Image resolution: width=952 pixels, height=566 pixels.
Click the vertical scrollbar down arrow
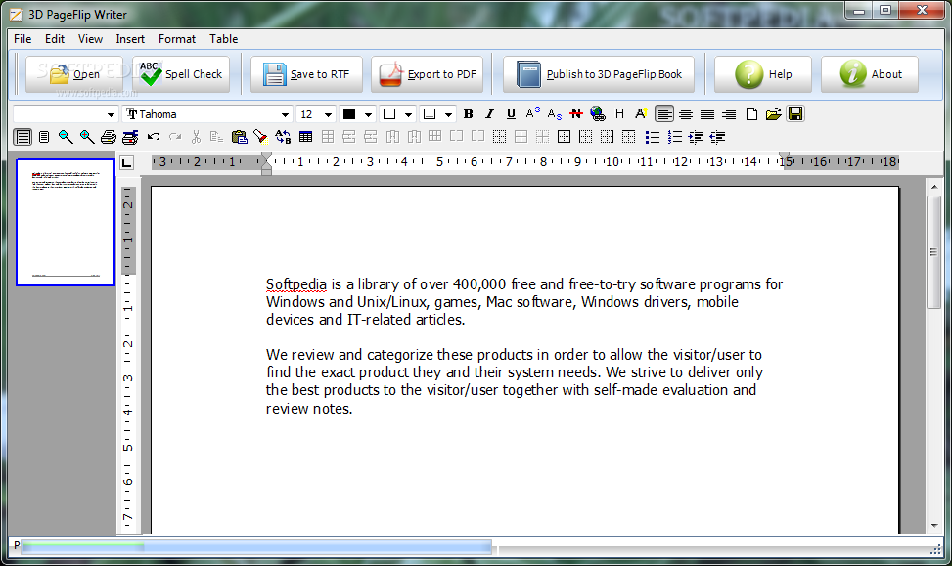point(933,526)
